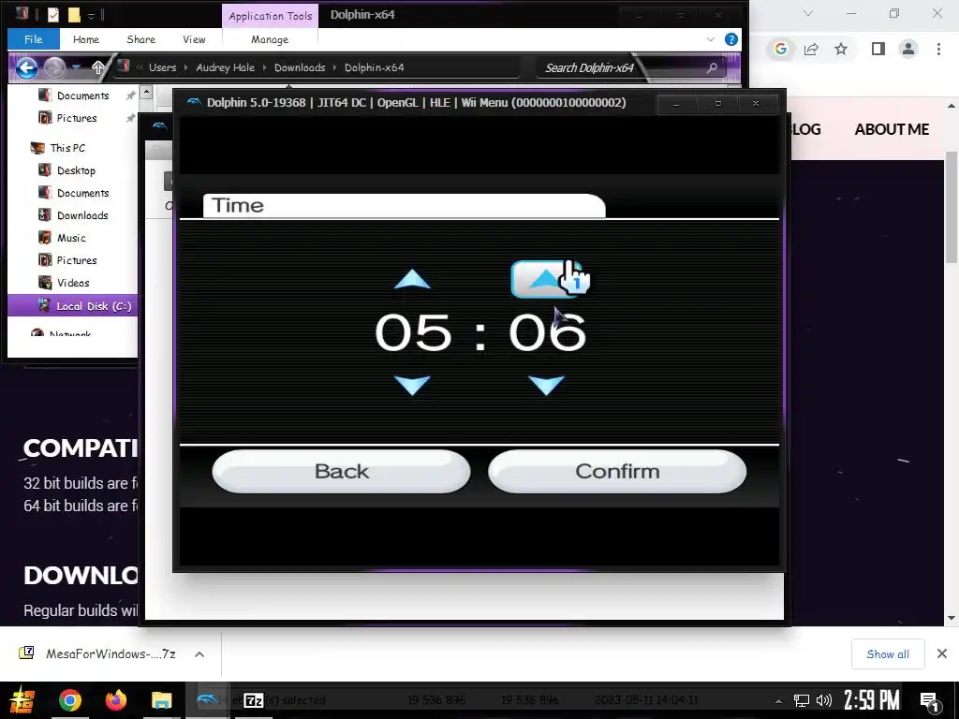Increase the minutes with the highlighted up arrow
This screenshot has width=959, height=719.
(544, 279)
